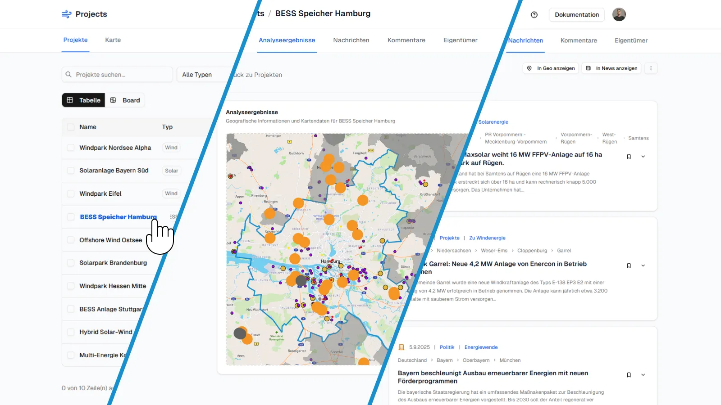Open the help question mark icon
The width and height of the screenshot is (721, 405).
534,15
